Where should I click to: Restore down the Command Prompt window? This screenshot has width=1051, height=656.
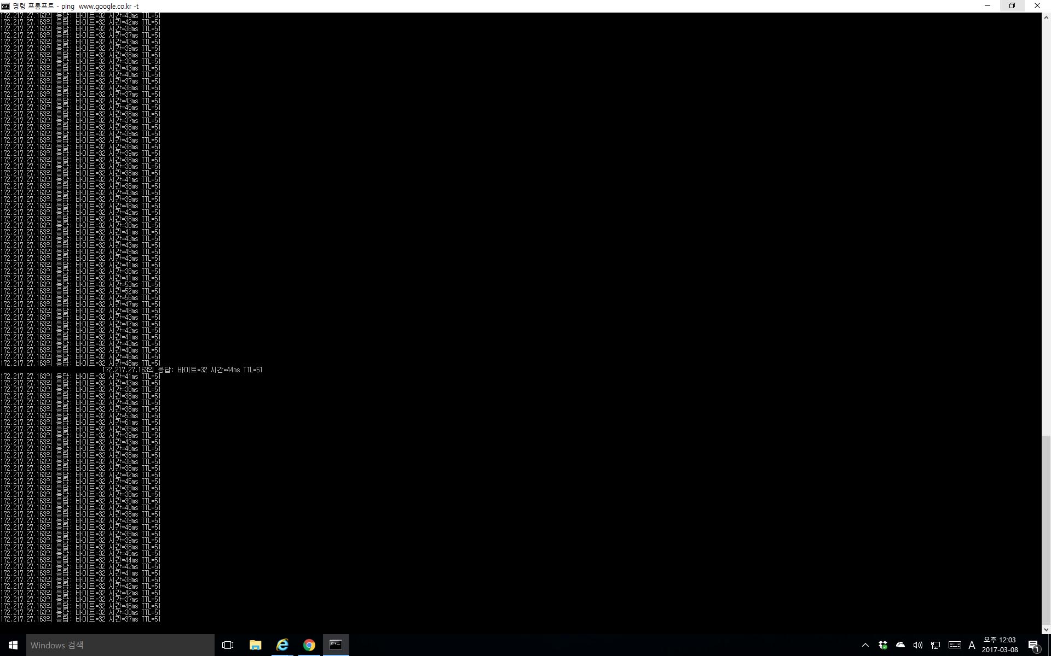(1012, 6)
